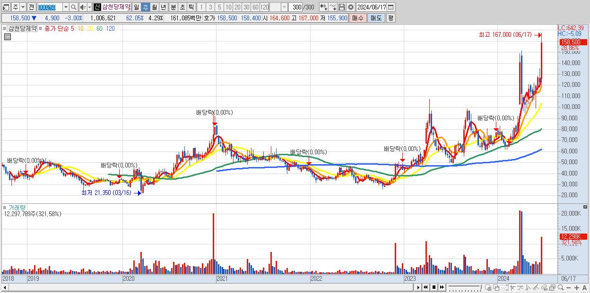Select the 60 interval button
Image resolution: width=590 pixels, height=293 pixels.
255,8
